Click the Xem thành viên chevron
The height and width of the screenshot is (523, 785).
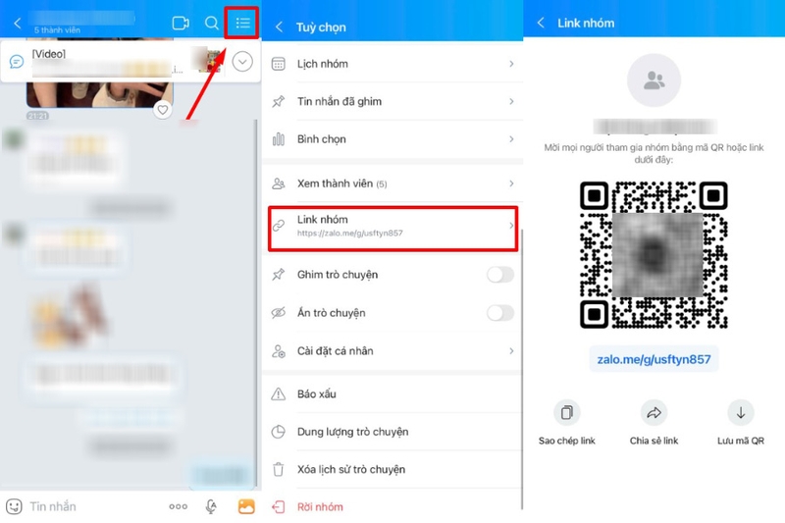click(x=511, y=183)
